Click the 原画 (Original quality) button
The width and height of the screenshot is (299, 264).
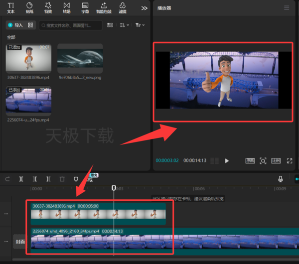click(x=250, y=161)
